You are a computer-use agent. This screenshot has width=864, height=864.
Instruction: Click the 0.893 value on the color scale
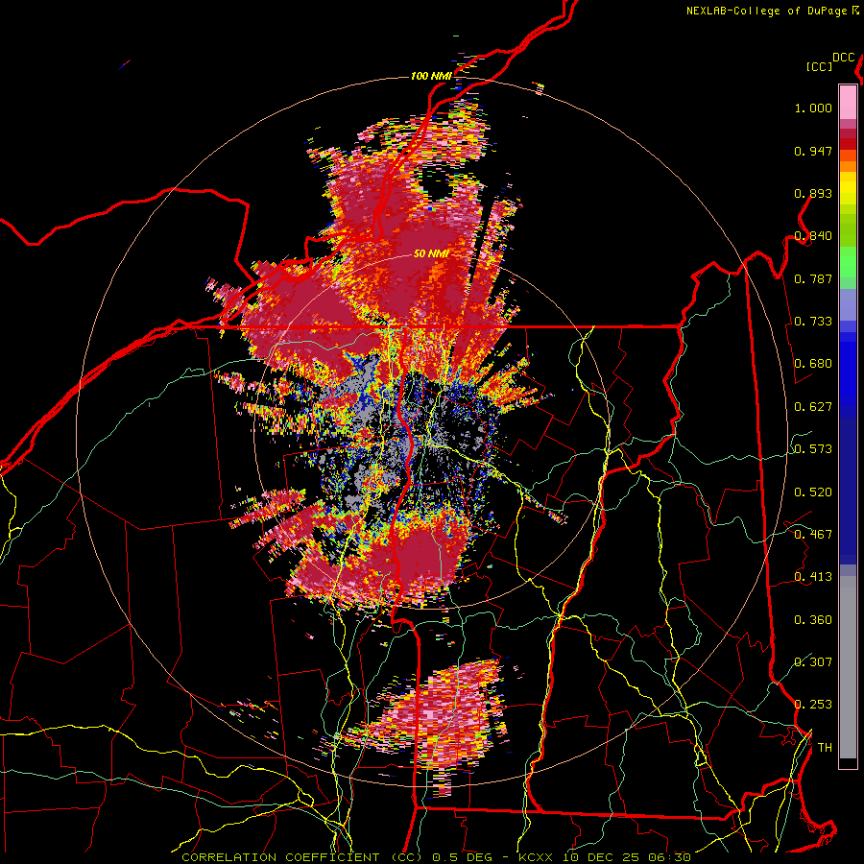(813, 193)
